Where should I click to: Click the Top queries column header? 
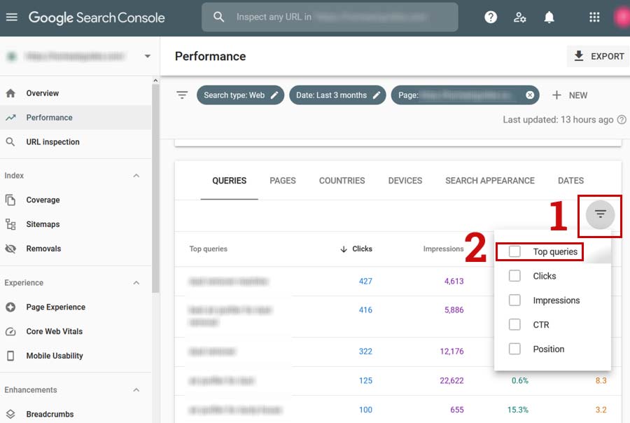pyautogui.click(x=208, y=249)
